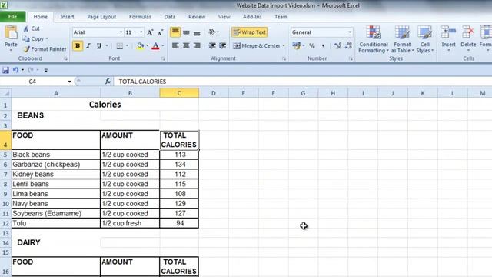
Task: Click the Select All corner button
Action: pyautogui.click(x=5, y=93)
